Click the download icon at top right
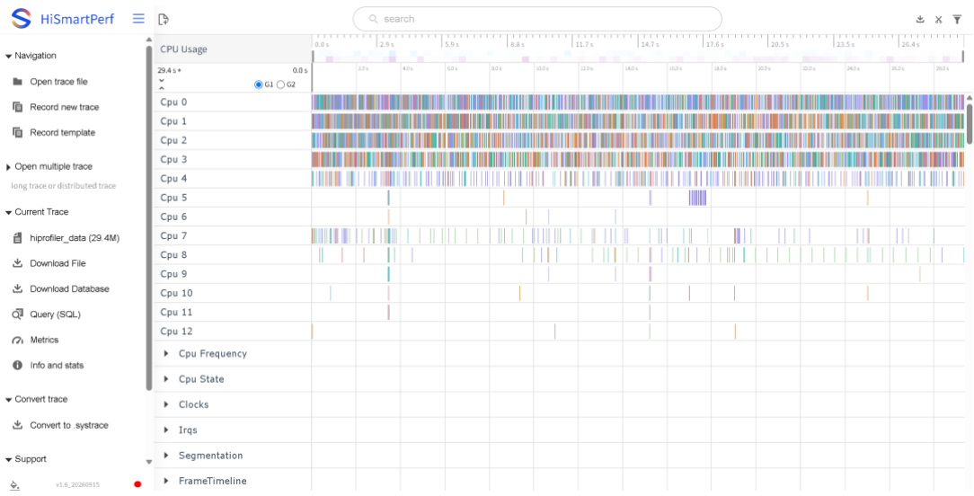974x496 pixels. (920, 19)
